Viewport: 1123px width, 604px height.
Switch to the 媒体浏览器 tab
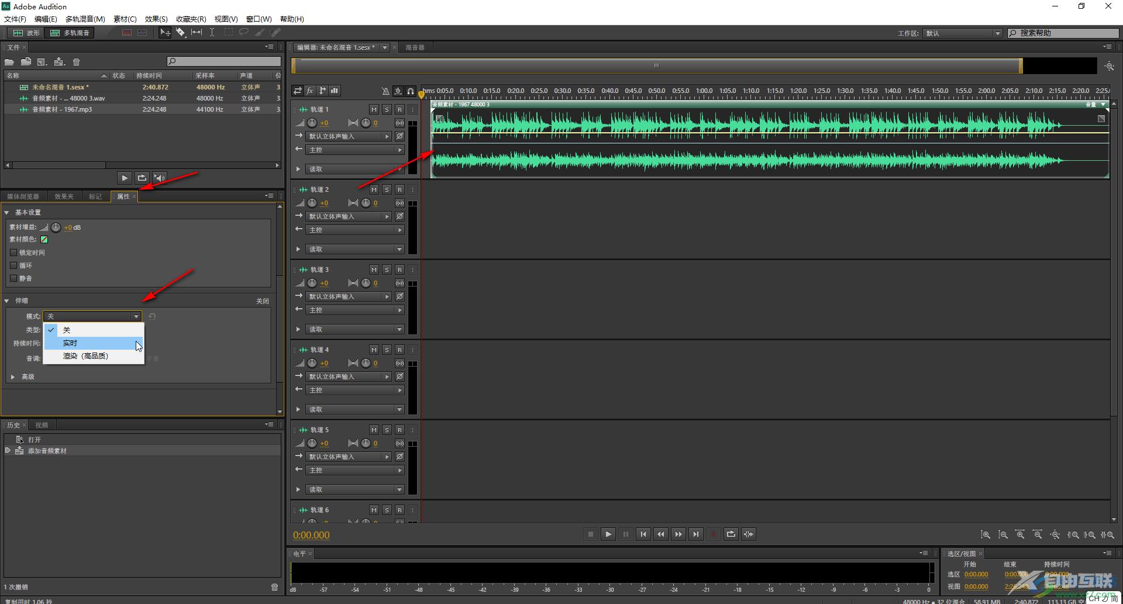(x=23, y=196)
